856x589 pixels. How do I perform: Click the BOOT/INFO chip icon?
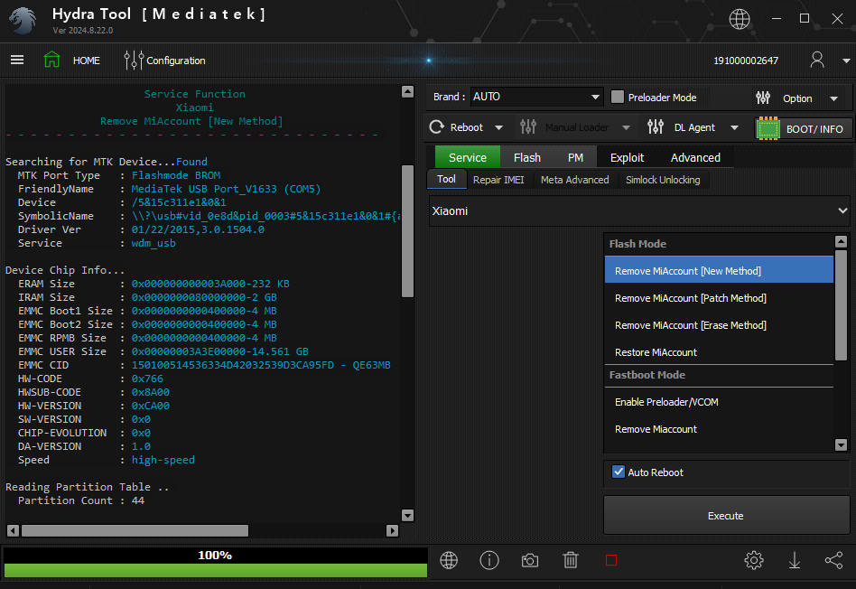coord(768,129)
